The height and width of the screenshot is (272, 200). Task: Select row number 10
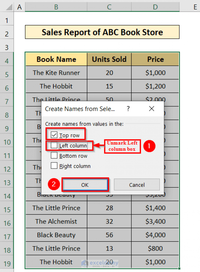7,142
